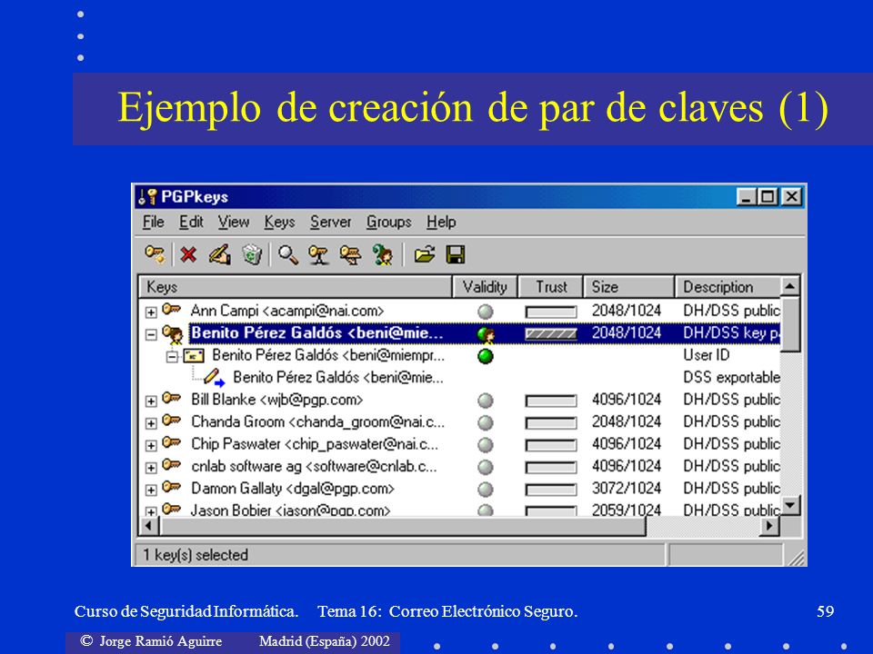Click the magnifying glass Search icon
Image resolution: width=873 pixels, height=654 pixels.
288,254
